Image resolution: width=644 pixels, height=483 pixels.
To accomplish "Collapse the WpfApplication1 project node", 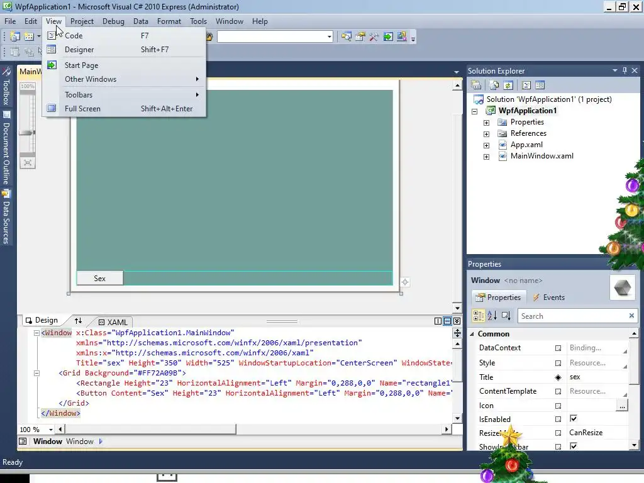I will 474,111.
